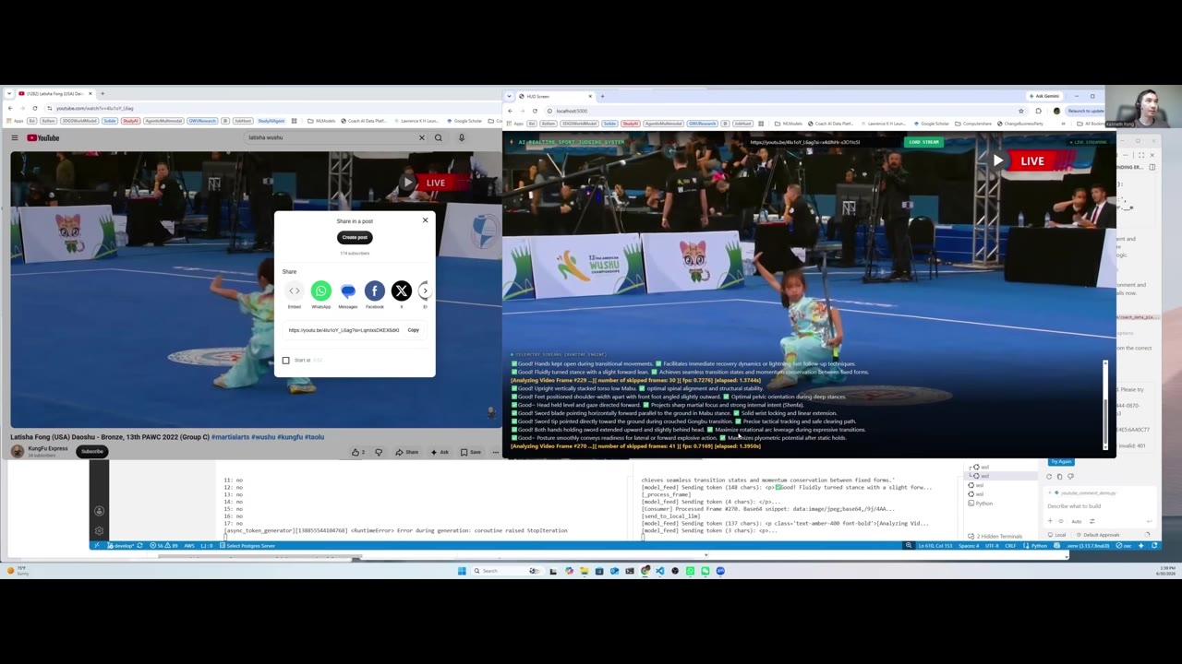The height and width of the screenshot is (664, 1182).
Task: Save the video to a playlist
Action: (472, 452)
